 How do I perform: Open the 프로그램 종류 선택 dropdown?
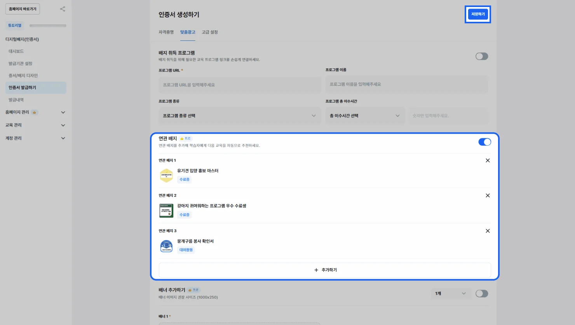[x=240, y=116]
